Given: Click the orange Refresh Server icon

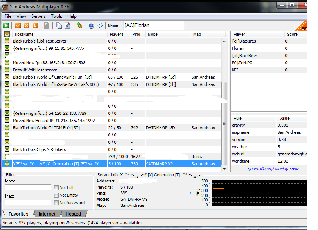Looking at the screenshot, I should tap(35, 25).
